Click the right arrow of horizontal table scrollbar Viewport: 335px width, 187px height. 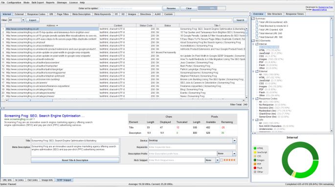click(x=244, y=100)
